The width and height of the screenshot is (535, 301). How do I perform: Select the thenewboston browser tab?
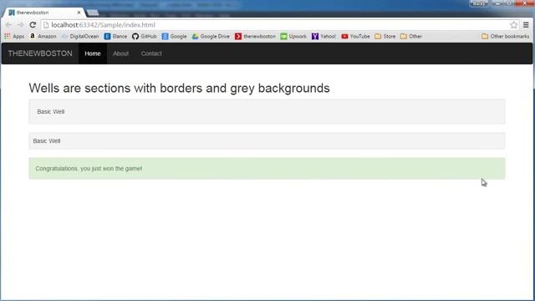pyautogui.click(x=43, y=13)
